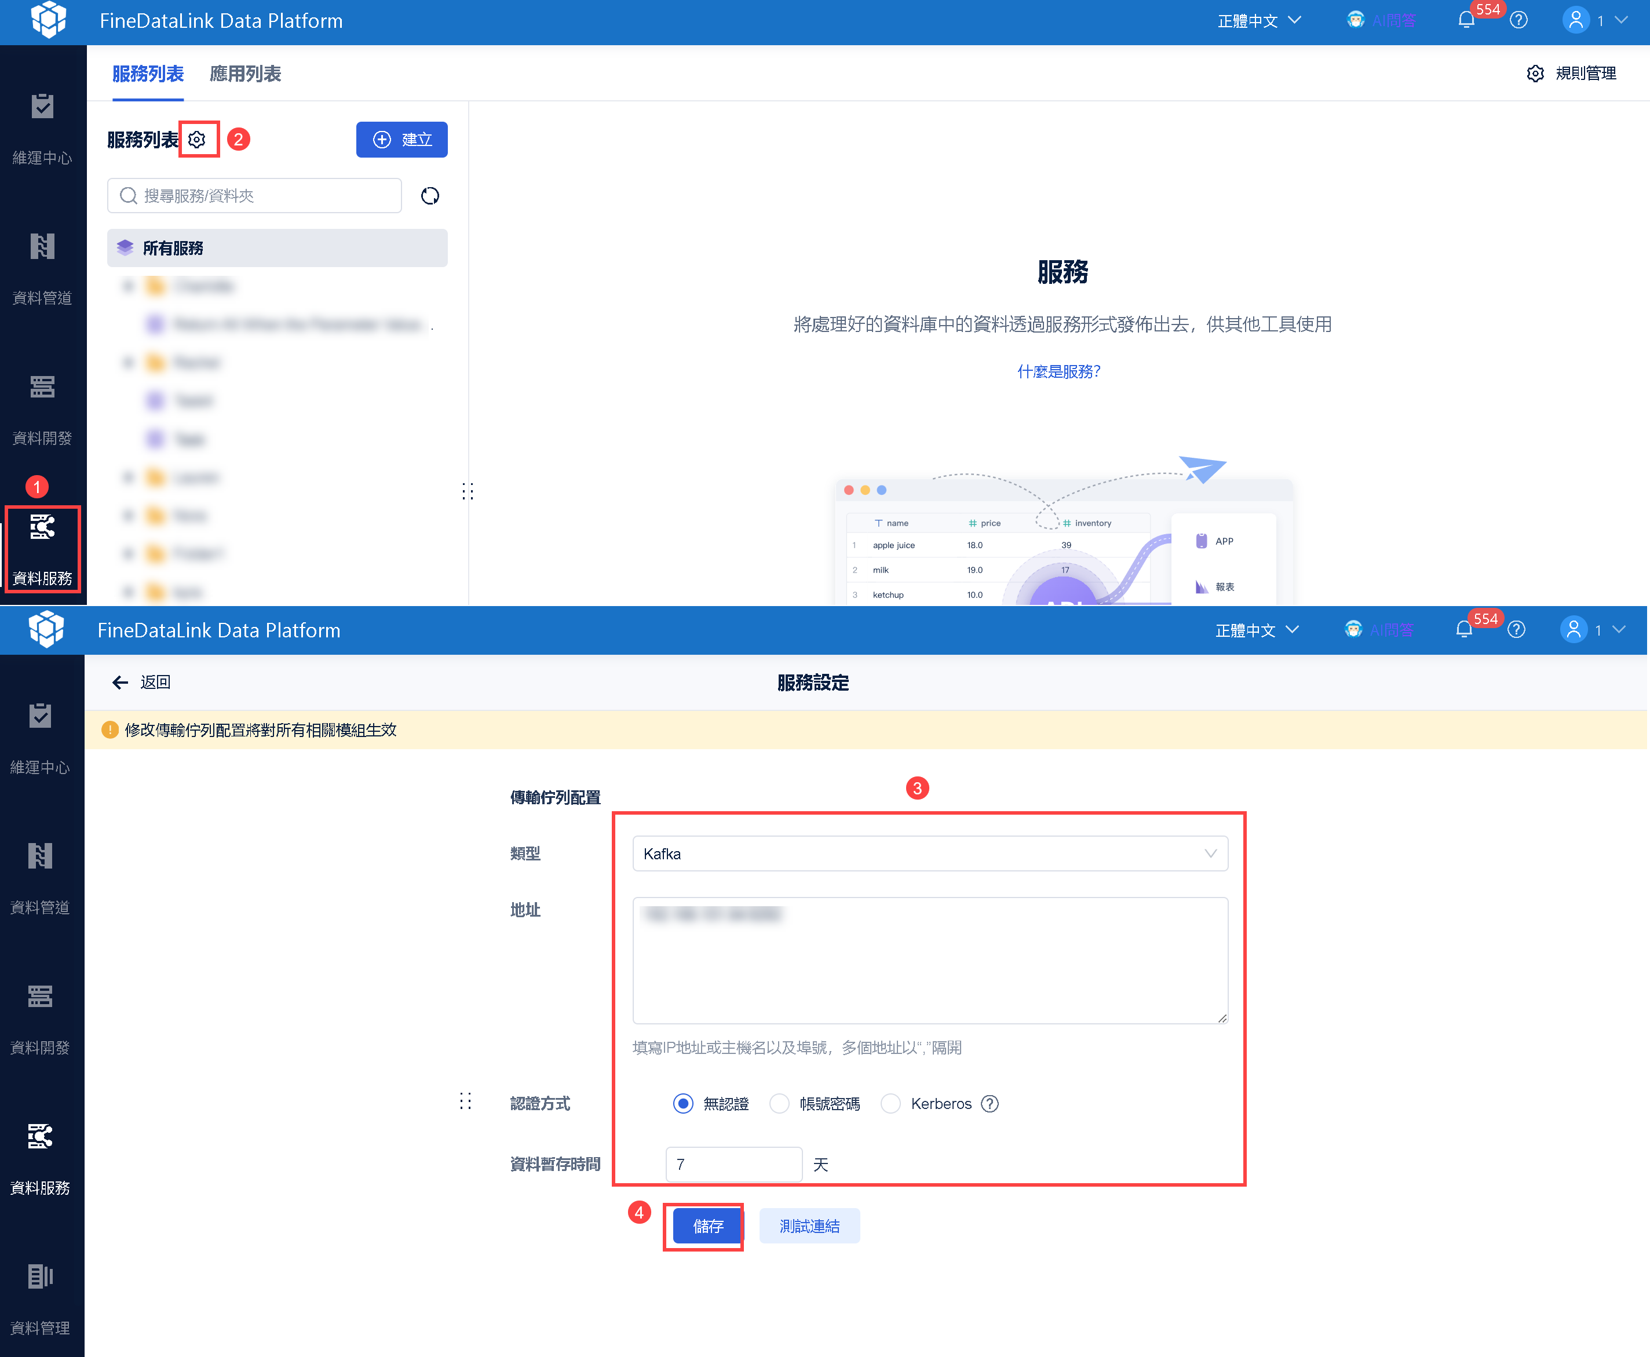Open 資料服務 in the top sidebar

tap(42, 549)
